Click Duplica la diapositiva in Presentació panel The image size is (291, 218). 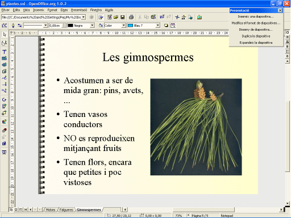(256, 36)
